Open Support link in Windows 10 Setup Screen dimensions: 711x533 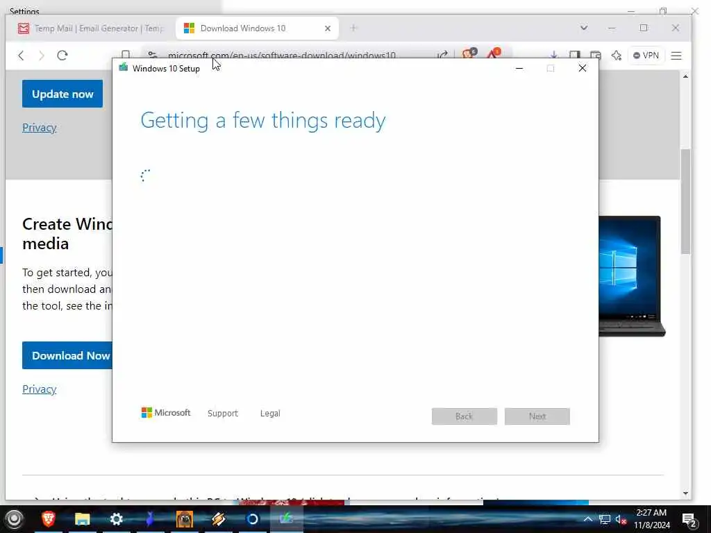tap(223, 414)
